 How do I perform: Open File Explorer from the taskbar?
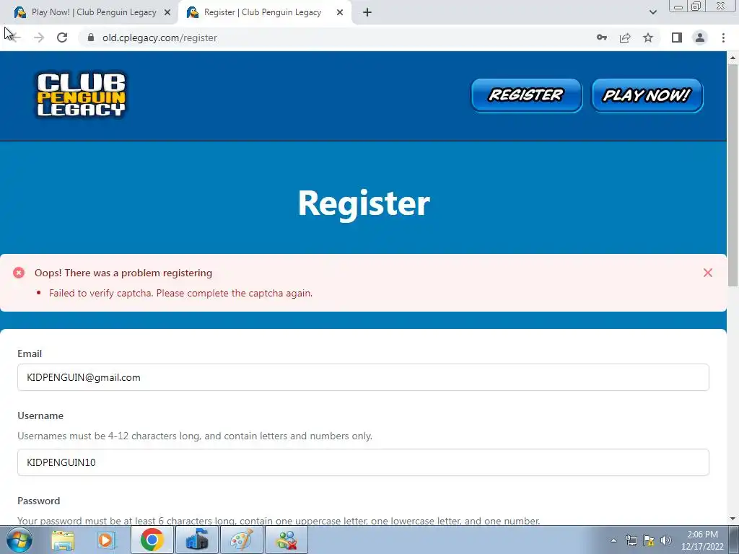coord(63,540)
